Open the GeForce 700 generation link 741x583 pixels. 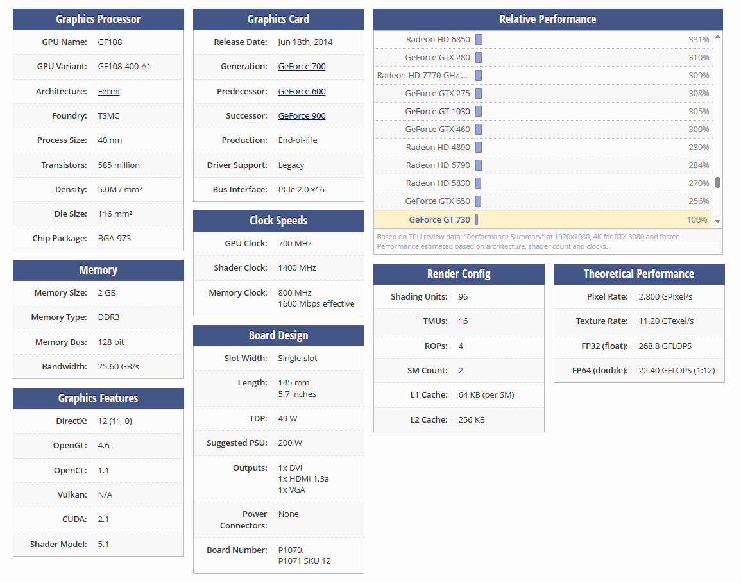click(302, 67)
